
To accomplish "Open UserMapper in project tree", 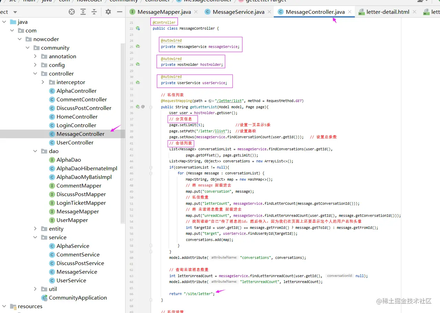I will click(72, 220).
